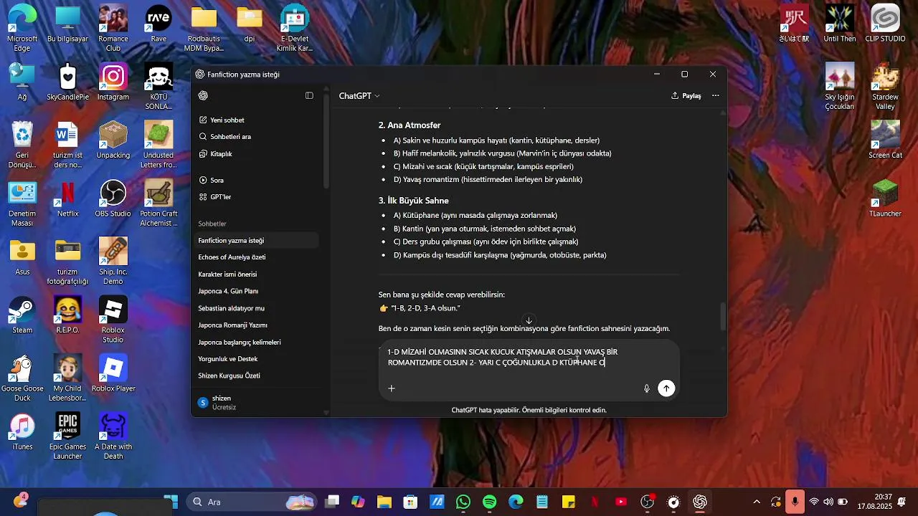This screenshot has width=918, height=516.
Task: Select the Epic Games Launcher icon
Action: point(68,436)
